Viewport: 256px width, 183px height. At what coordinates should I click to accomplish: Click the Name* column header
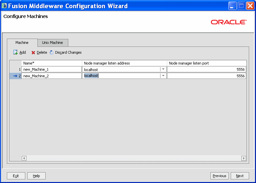click(x=52, y=63)
